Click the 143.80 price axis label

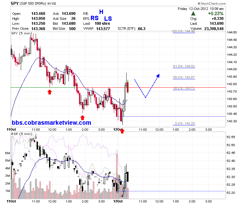232,84
